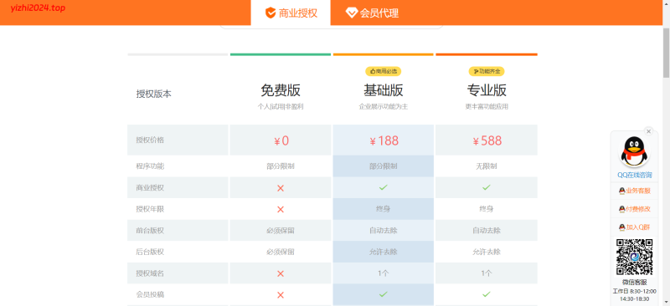Click the QQ penguin mascot image

coord(634,152)
